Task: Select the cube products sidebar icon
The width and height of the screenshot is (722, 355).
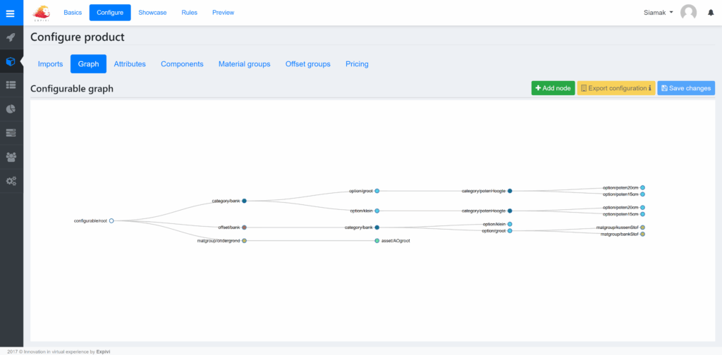Action: pos(11,61)
